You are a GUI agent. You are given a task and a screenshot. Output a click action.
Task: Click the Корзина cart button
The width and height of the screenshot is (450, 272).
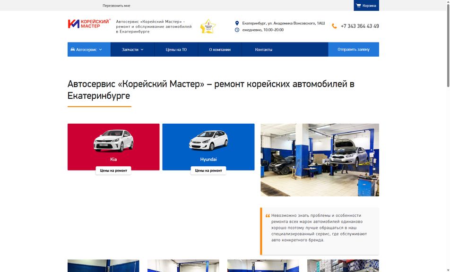[366, 6]
